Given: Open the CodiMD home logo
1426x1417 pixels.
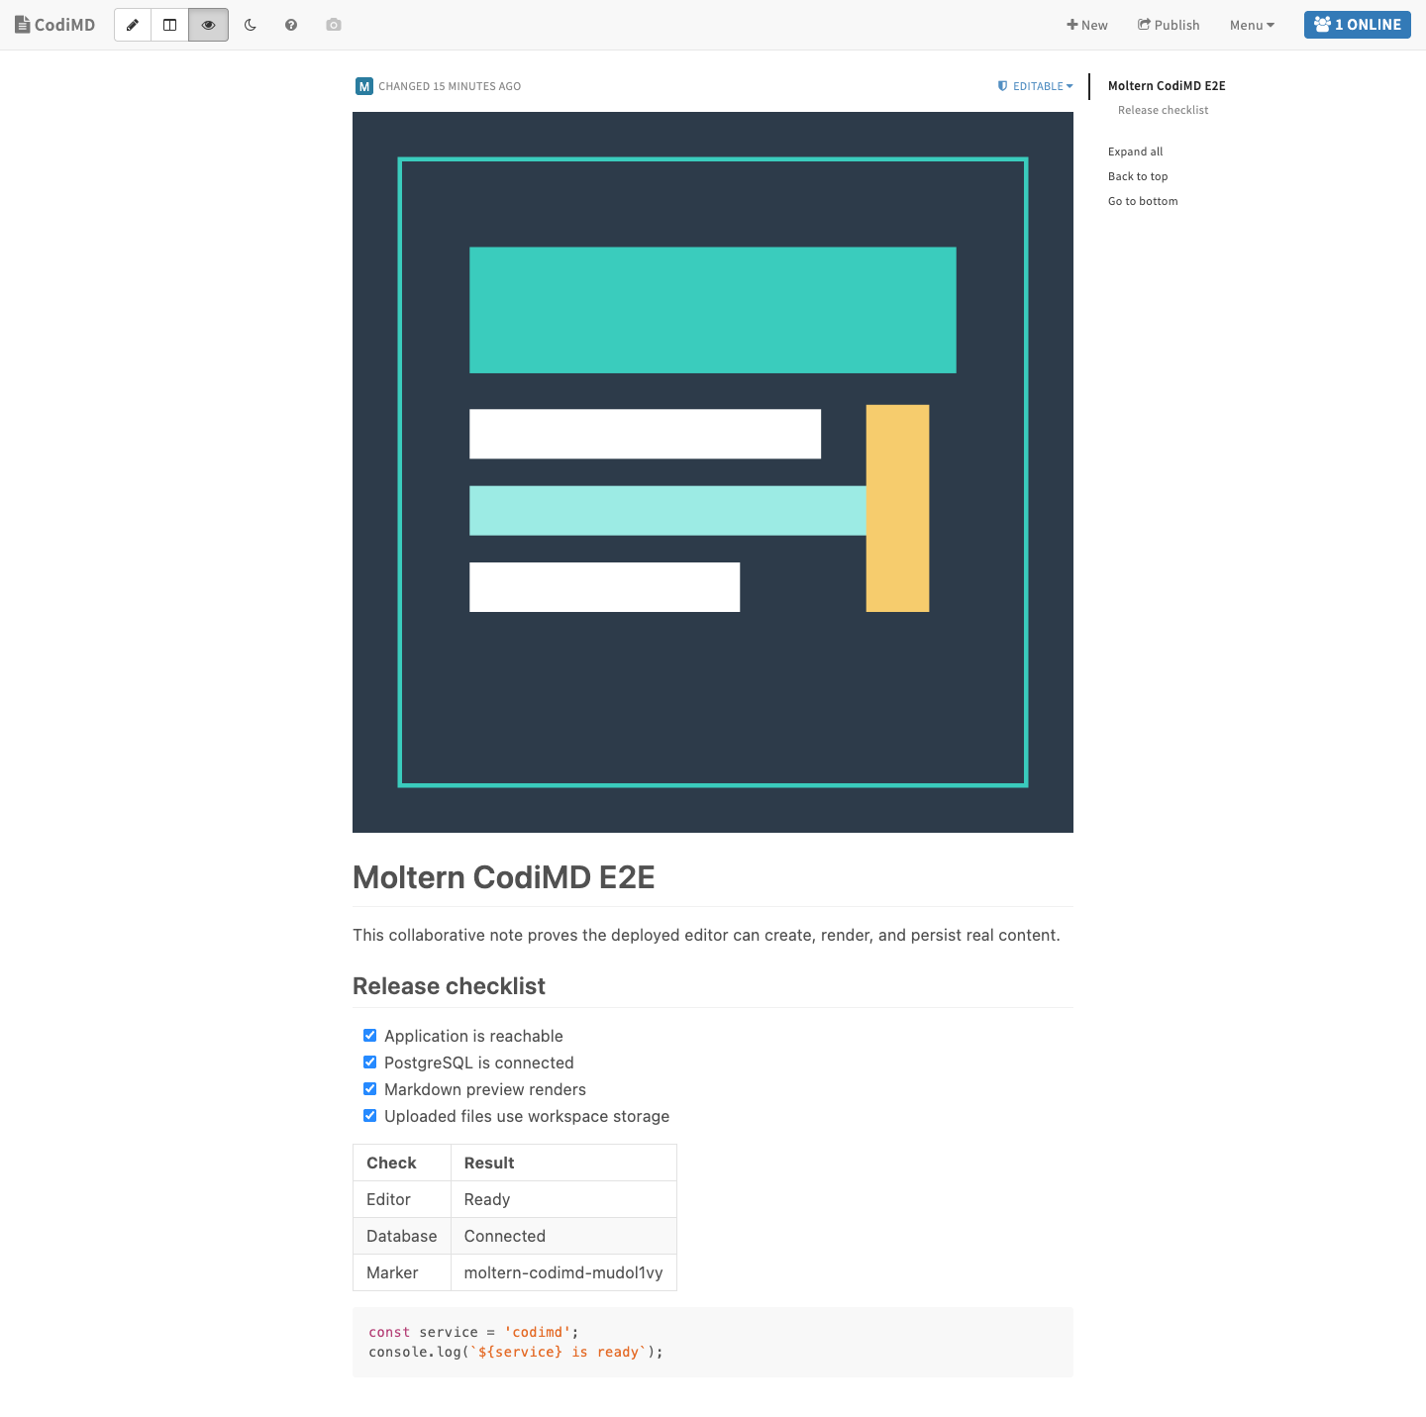Looking at the screenshot, I should (55, 25).
